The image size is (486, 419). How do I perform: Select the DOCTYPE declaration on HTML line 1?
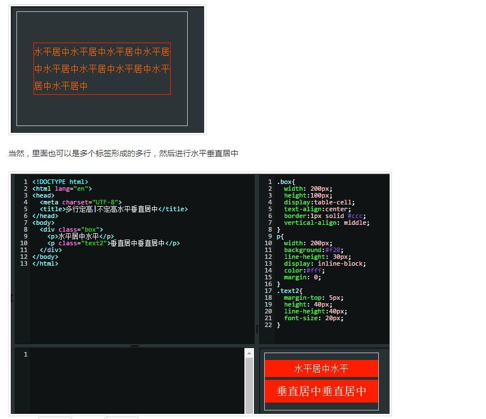[60, 182]
